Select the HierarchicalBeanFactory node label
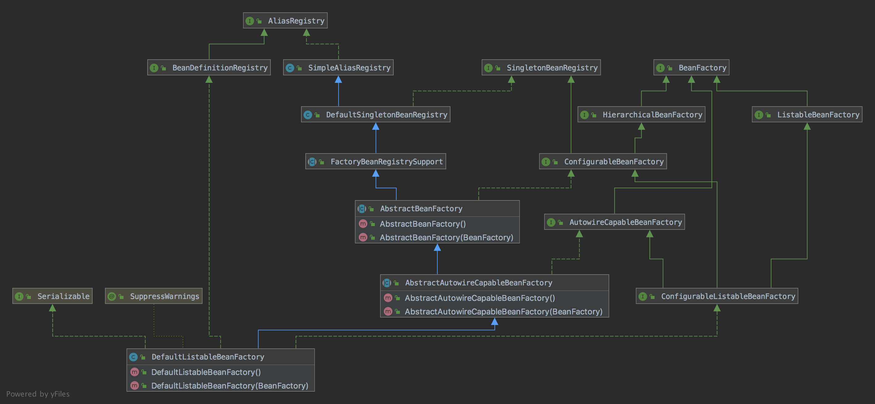This screenshot has width=875, height=404. coord(652,115)
